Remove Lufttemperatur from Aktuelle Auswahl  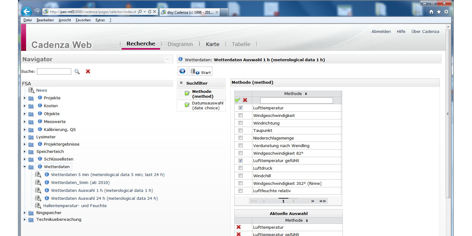239,227
